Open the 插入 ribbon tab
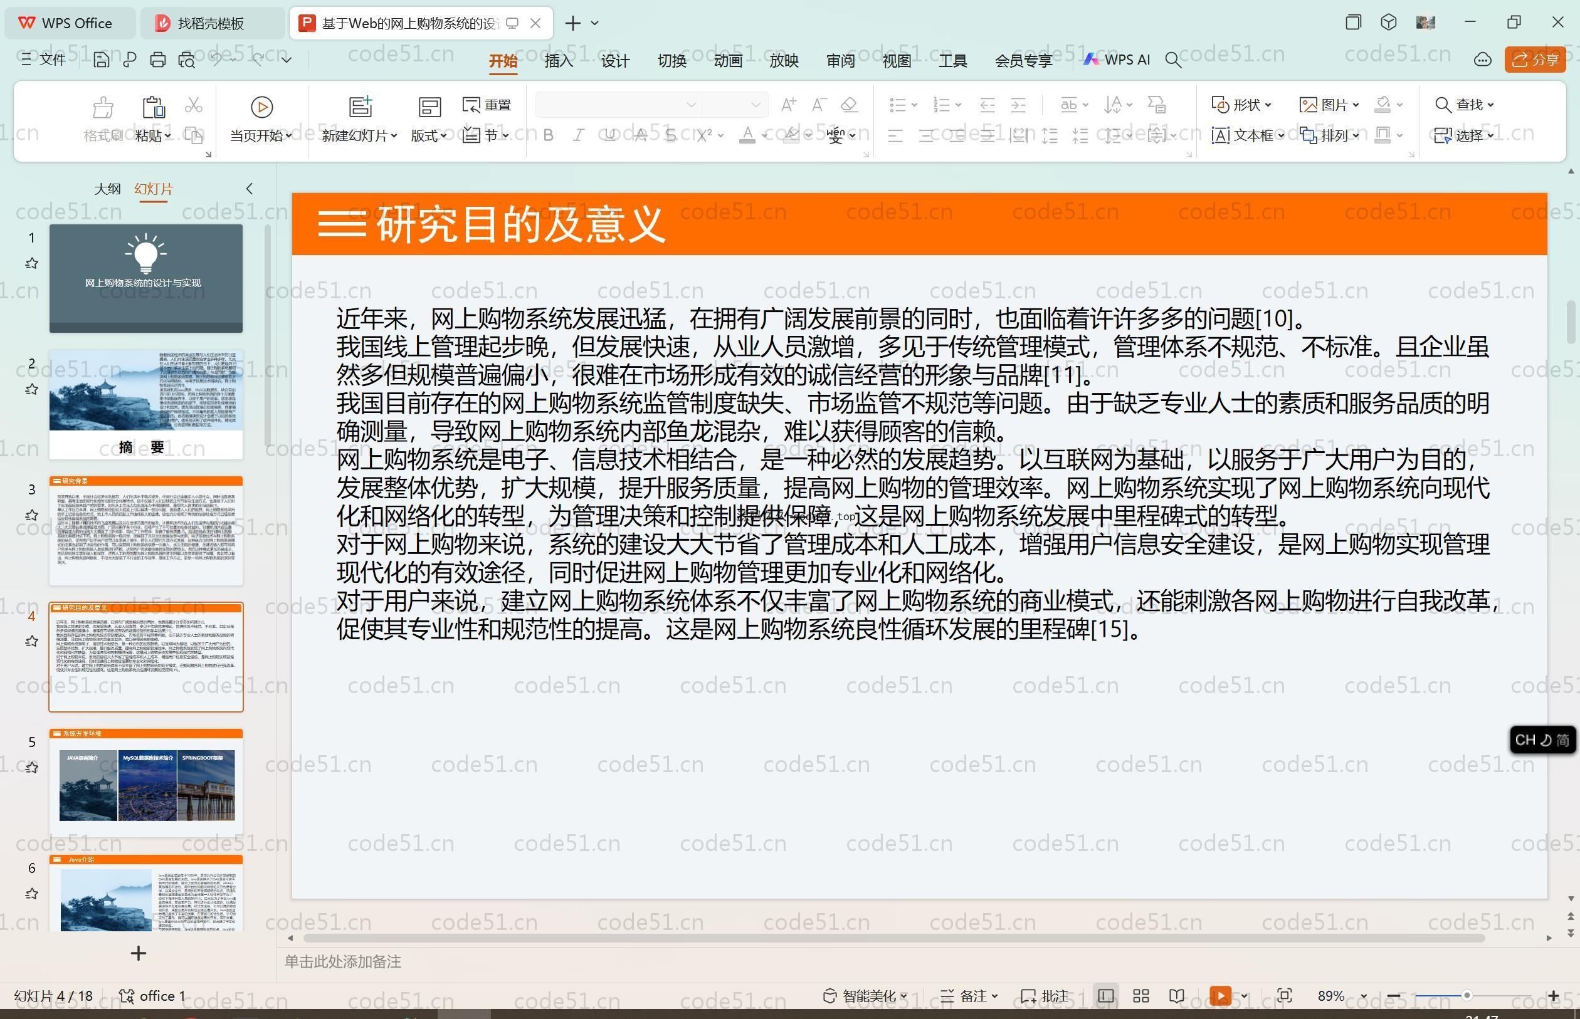1580x1019 pixels. click(559, 60)
